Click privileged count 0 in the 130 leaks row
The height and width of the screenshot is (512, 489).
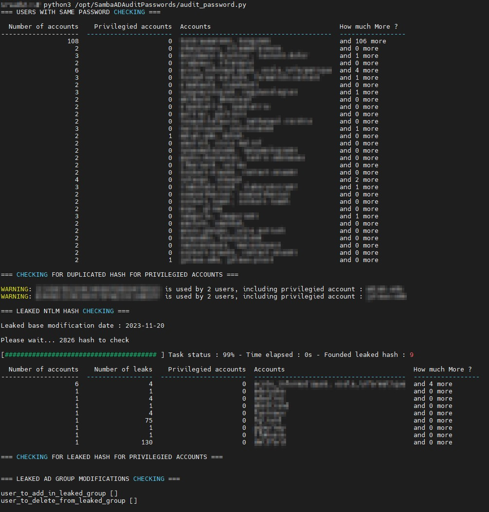244,442
